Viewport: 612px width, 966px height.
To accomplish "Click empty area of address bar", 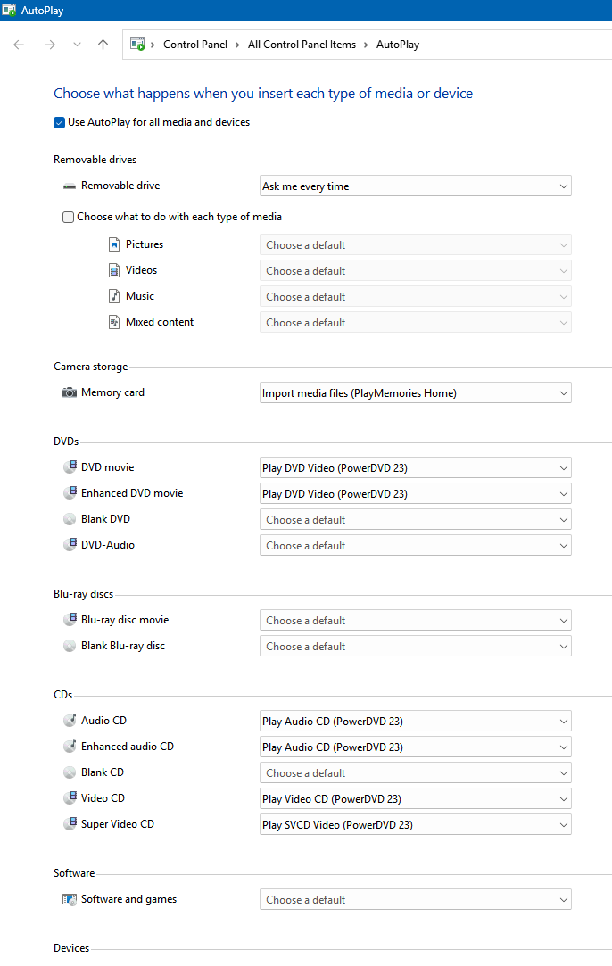I will click(x=517, y=45).
